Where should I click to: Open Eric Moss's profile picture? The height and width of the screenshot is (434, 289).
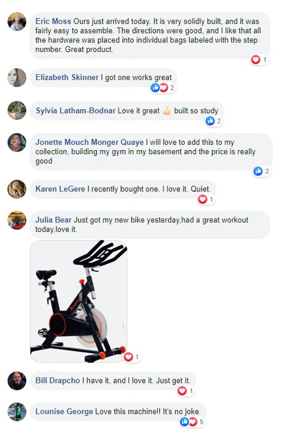(17, 22)
